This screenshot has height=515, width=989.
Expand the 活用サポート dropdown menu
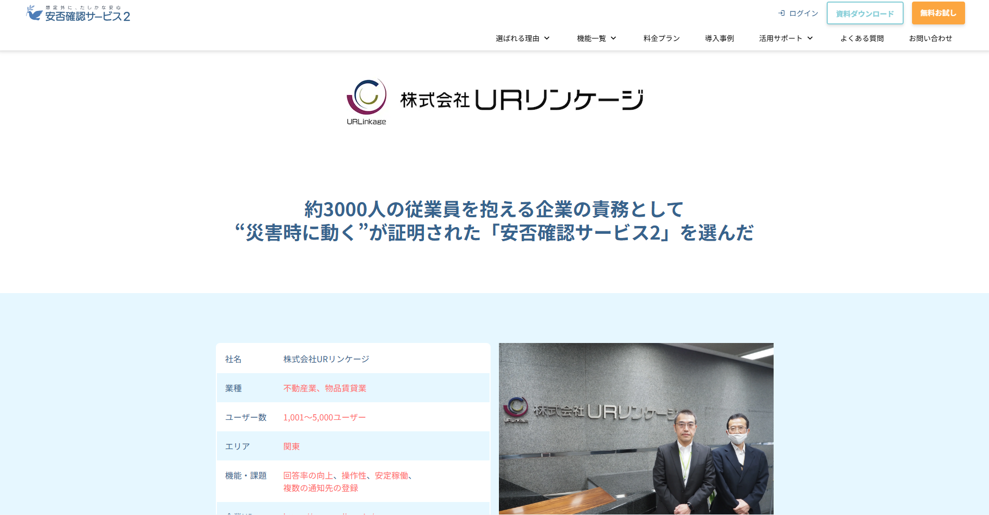(x=785, y=38)
